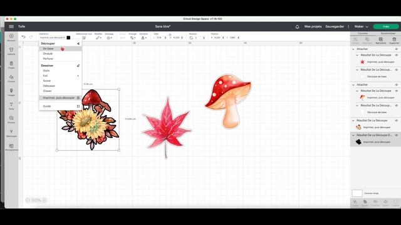401x225 pixels.
Task: Toggle eye on first Découpe de base layer group
Action: click(x=397, y=69)
